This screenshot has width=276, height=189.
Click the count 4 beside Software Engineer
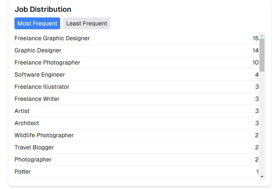257,75
